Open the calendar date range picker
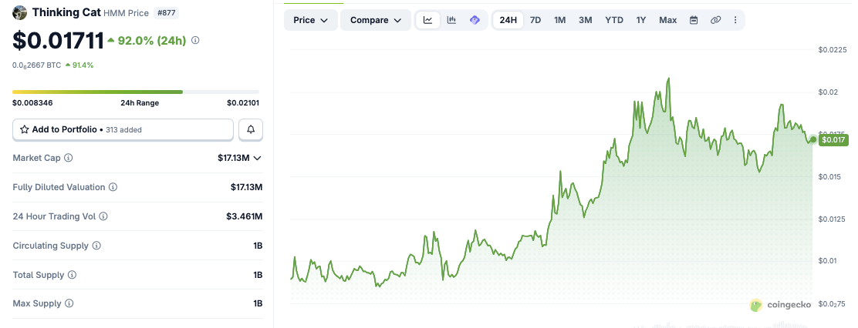 694,20
